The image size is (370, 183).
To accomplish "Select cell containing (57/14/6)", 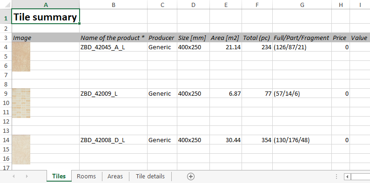I will coord(302,94).
